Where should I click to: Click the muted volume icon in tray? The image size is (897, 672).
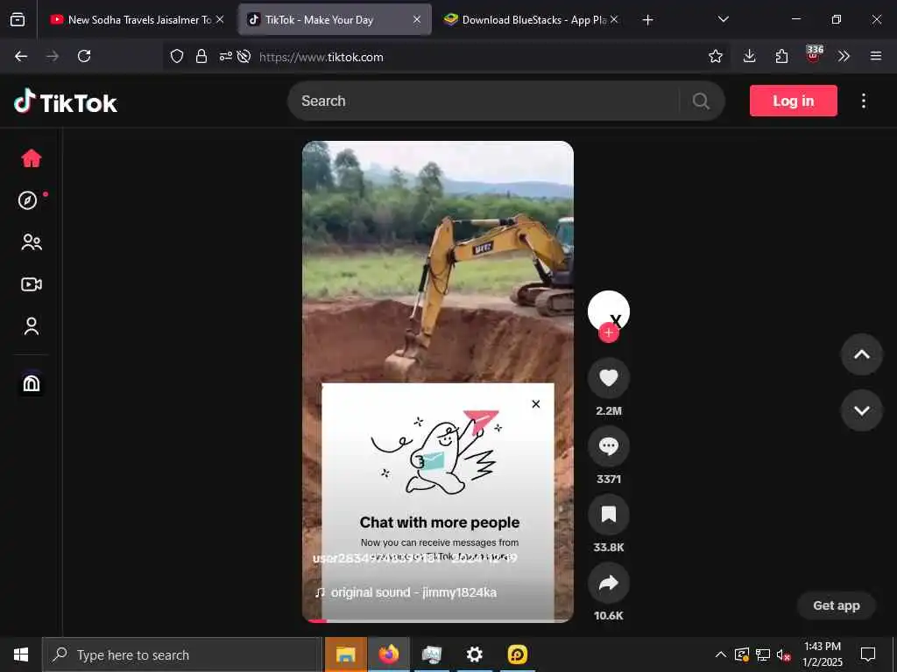coord(783,654)
